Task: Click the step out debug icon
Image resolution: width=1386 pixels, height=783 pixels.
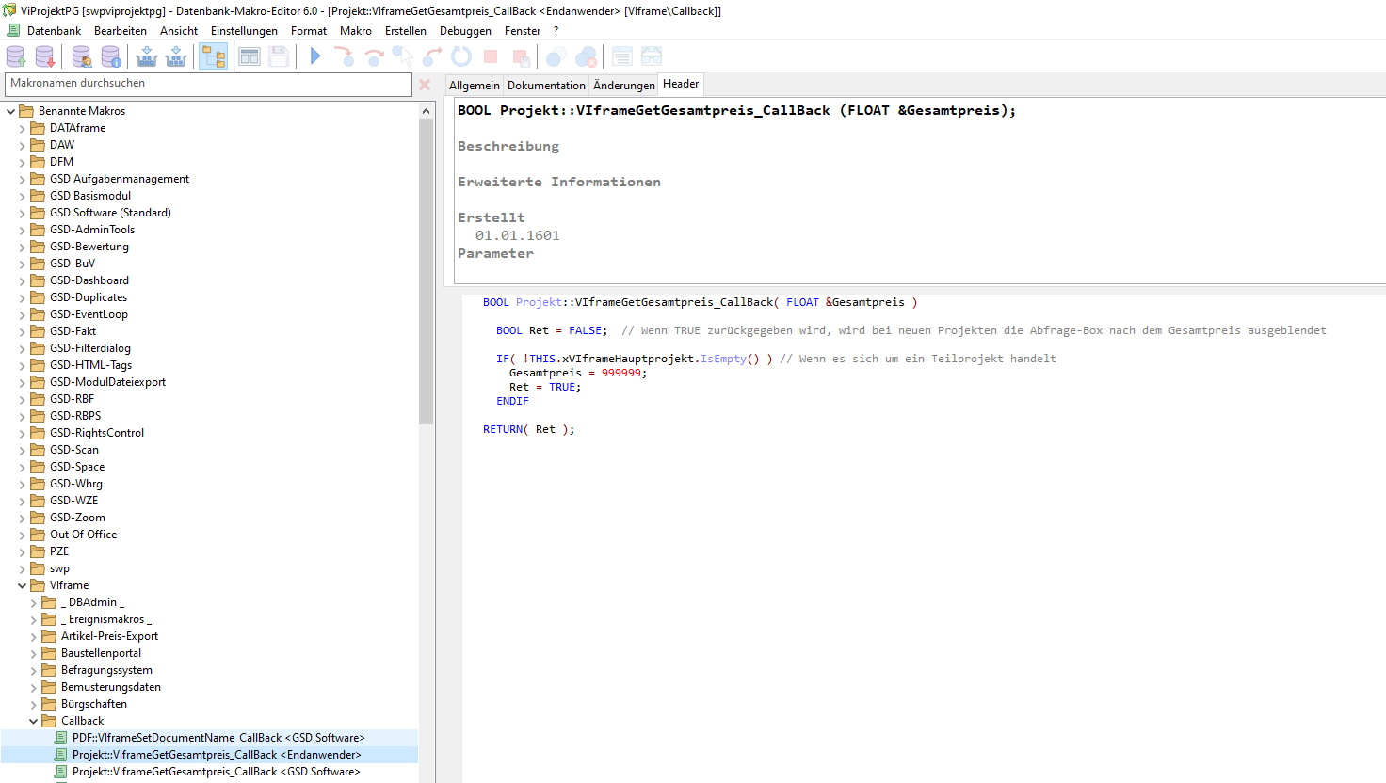Action: click(x=432, y=56)
